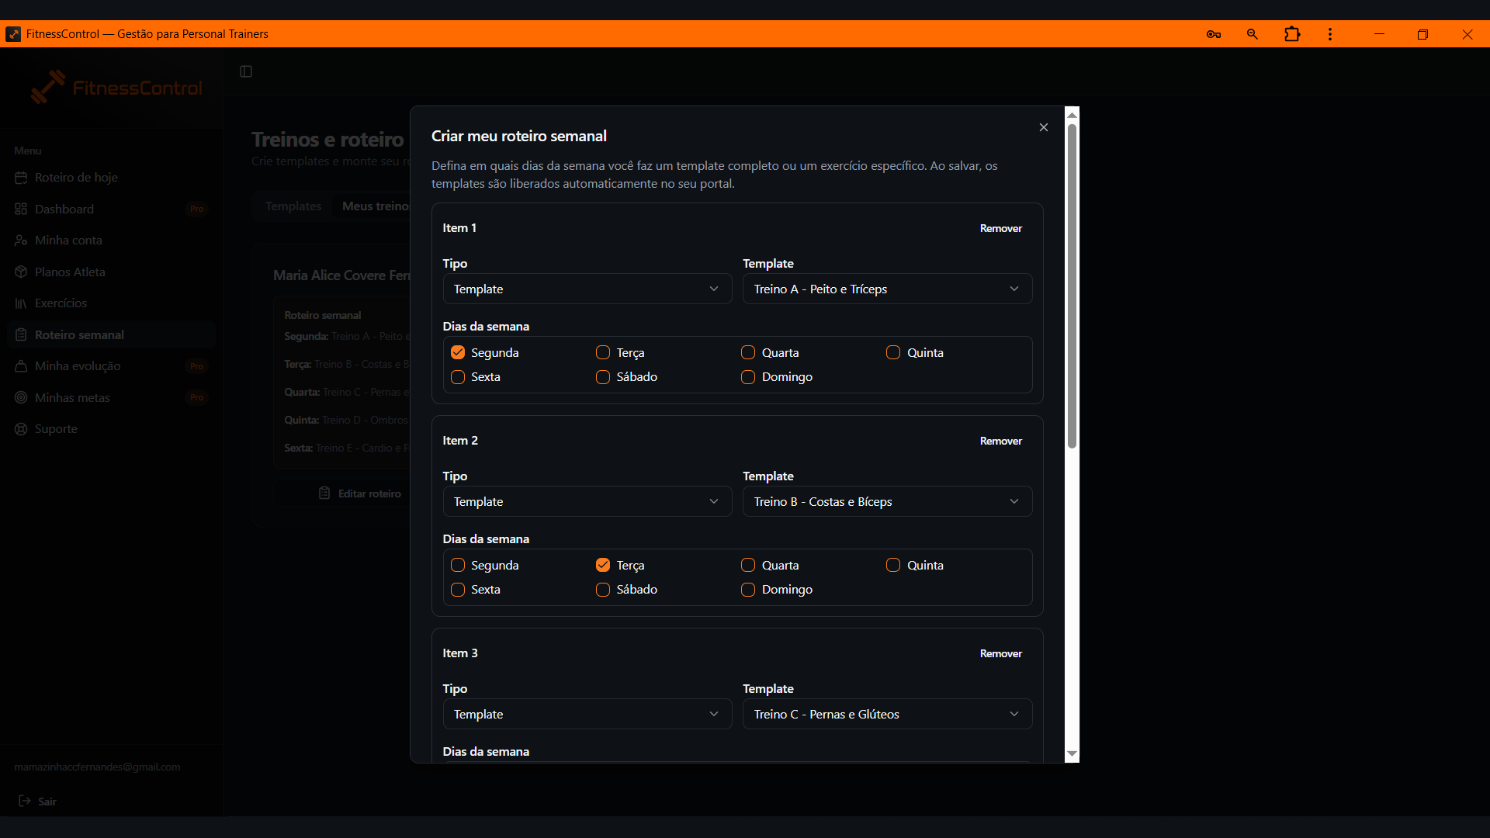The image size is (1490, 838).
Task: Click the Exercícios library icon
Action: [21, 303]
